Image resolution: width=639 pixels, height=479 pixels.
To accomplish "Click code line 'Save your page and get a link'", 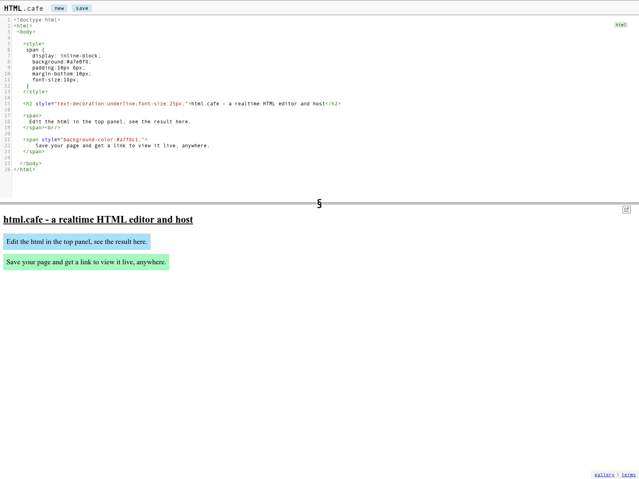I will tap(122, 146).
